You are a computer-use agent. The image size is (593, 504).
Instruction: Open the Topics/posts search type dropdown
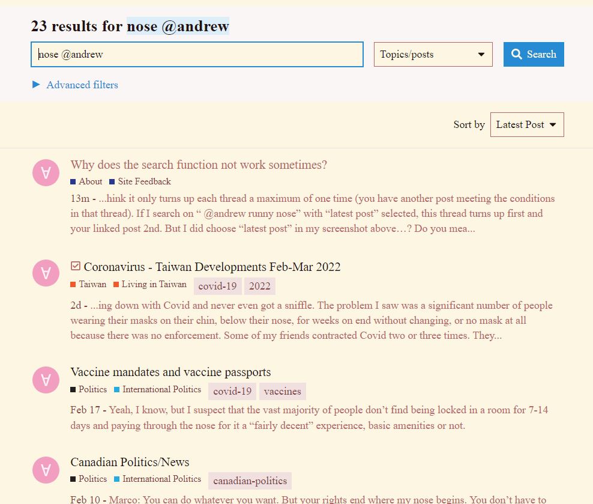coord(433,54)
